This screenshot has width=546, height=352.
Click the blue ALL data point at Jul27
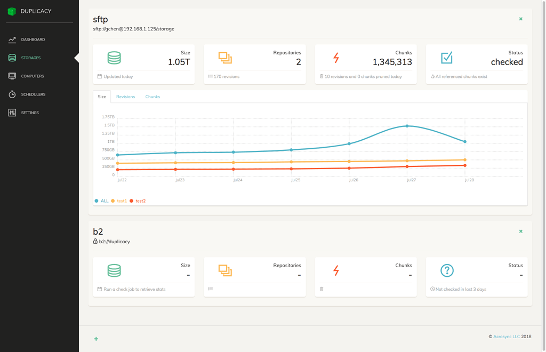coord(407,126)
